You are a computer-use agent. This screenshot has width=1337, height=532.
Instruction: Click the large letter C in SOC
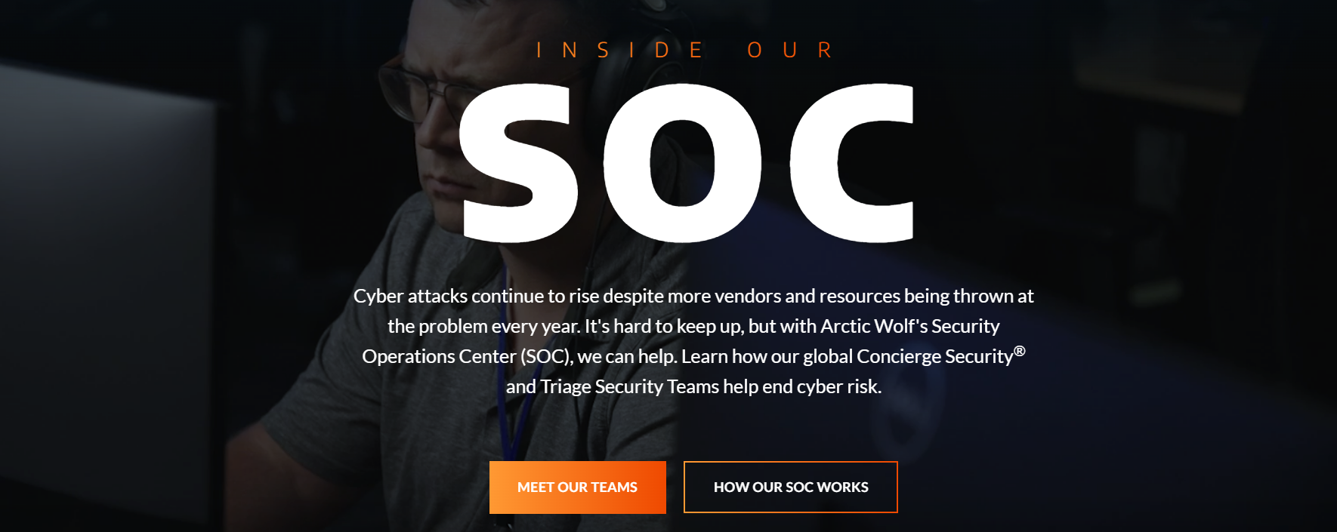point(852,163)
